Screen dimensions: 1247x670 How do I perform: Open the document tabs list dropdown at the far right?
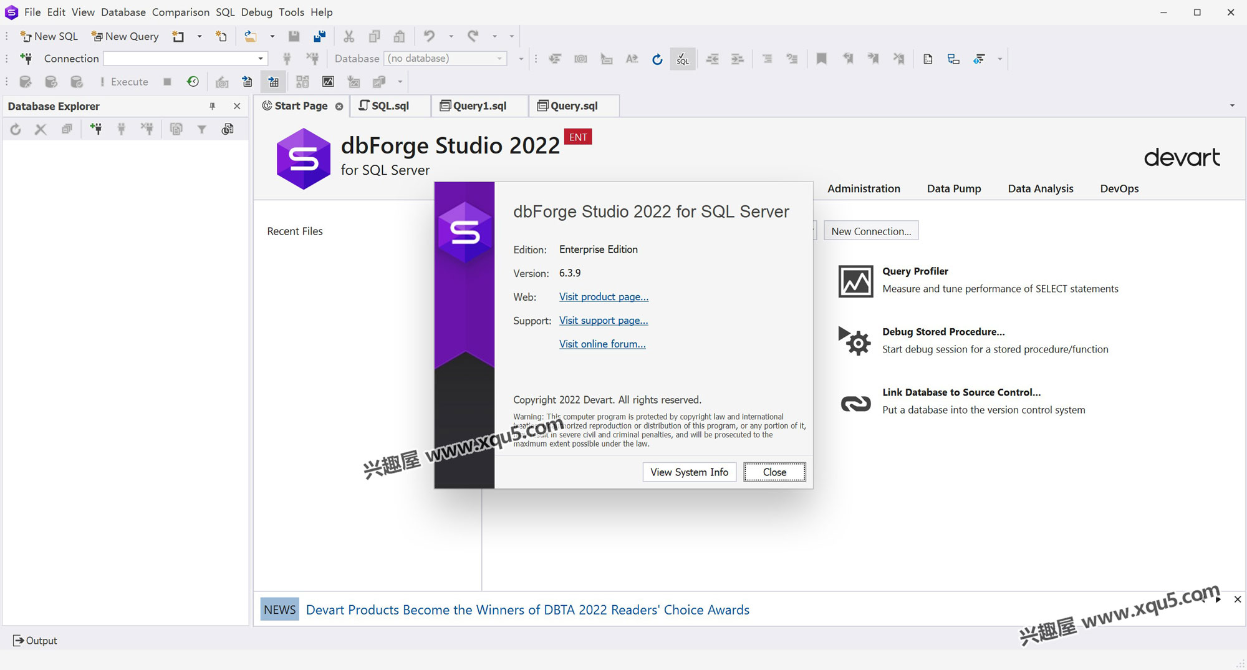pyautogui.click(x=1232, y=105)
